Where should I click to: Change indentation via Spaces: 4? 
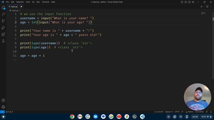pyautogui.click(x=169, y=112)
